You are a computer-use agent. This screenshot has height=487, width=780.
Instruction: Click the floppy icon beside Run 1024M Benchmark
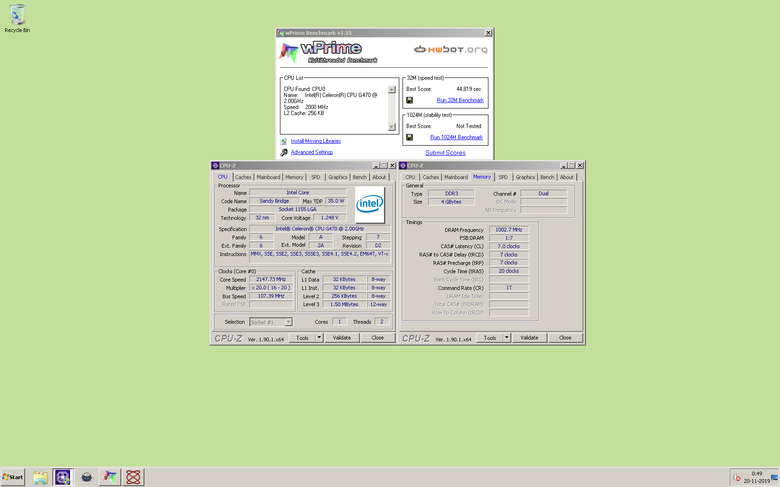pos(409,137)
